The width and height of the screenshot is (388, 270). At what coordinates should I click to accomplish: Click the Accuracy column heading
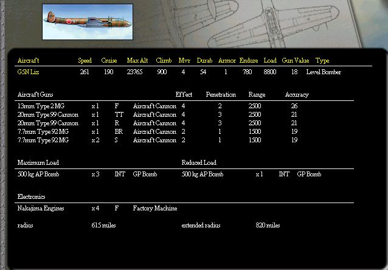pos(297,95)
